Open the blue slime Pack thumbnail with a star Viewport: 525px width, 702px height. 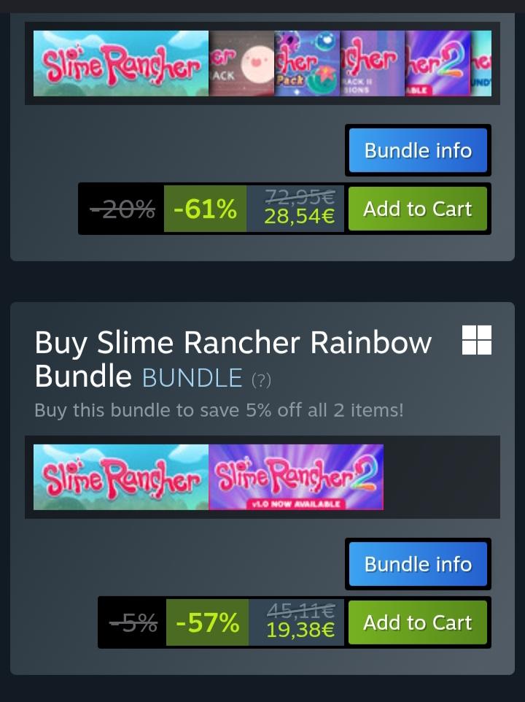click(x=307, y=63)
